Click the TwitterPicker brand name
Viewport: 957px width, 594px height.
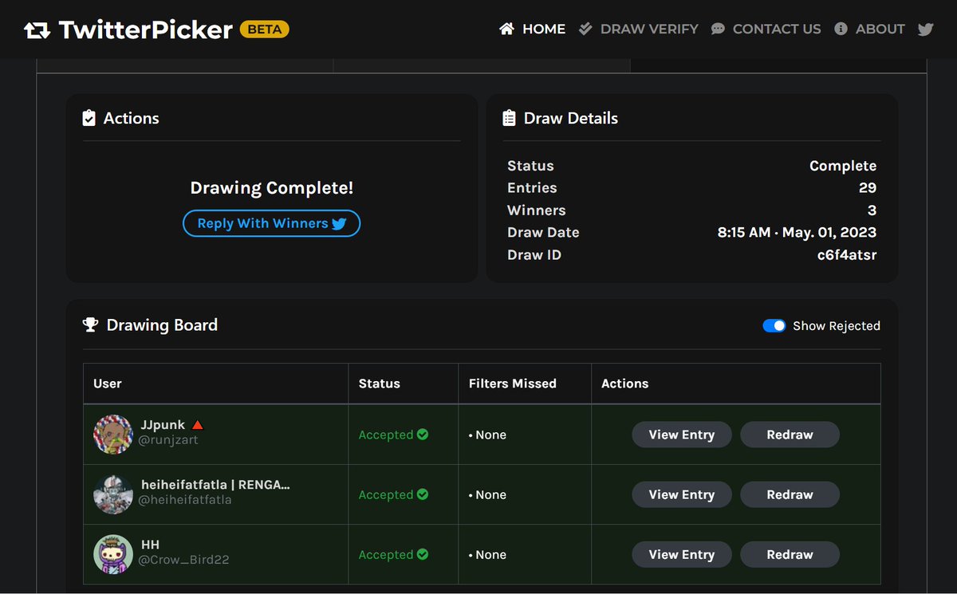tap(146, 30)
